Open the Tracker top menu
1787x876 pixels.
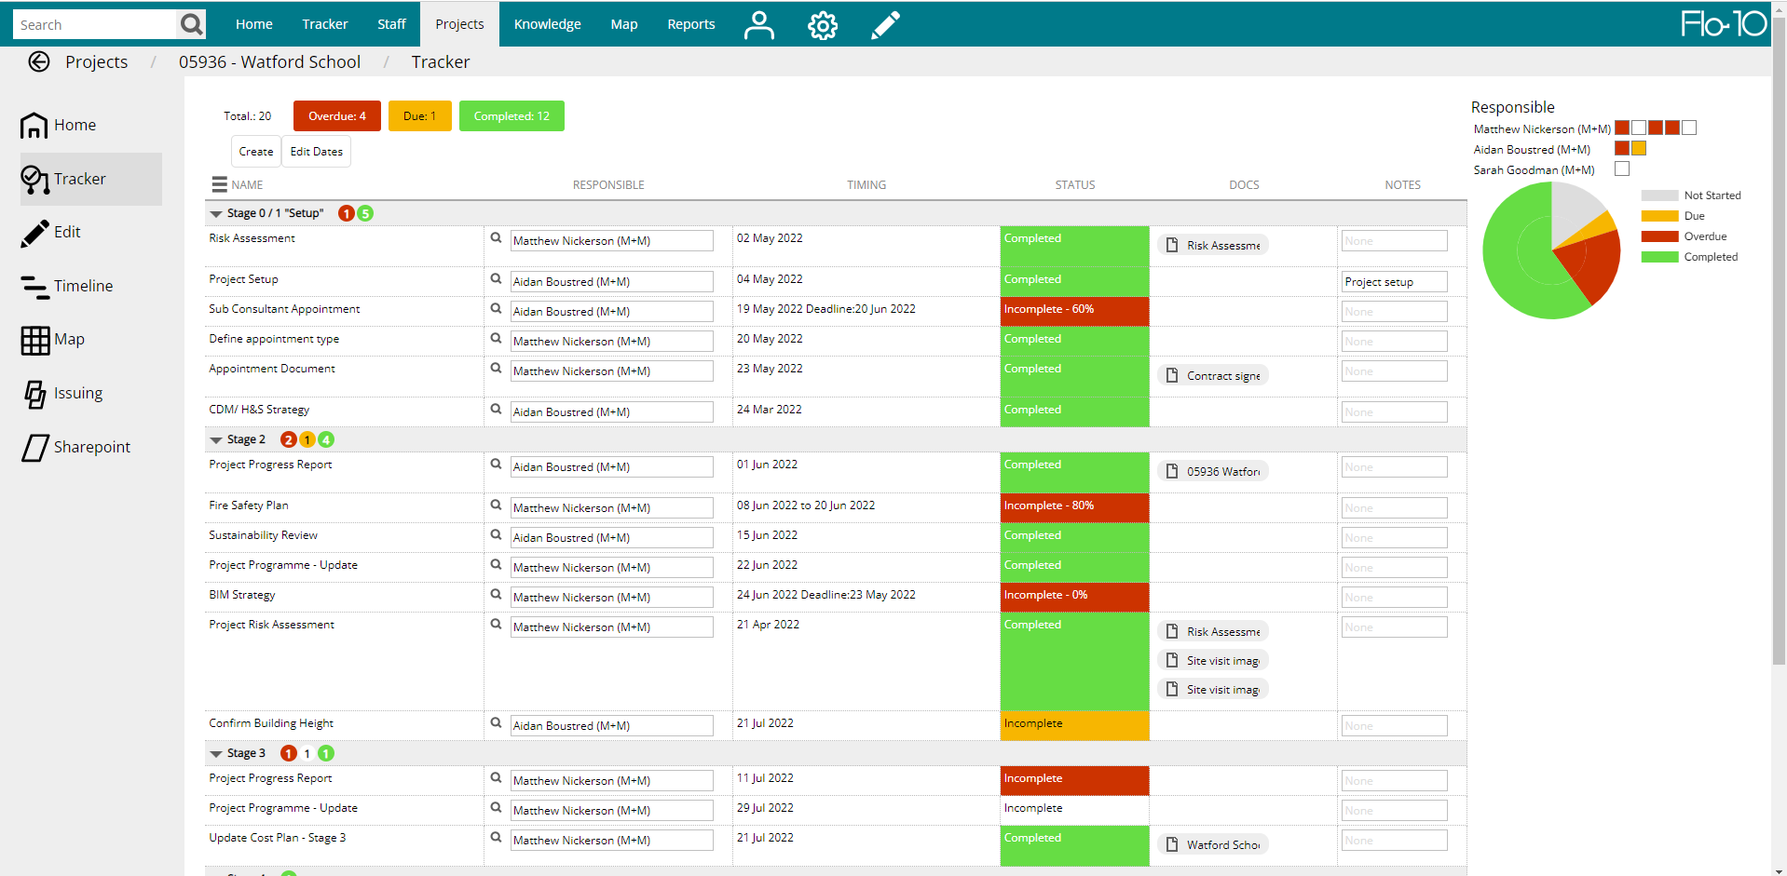point(325,24)
